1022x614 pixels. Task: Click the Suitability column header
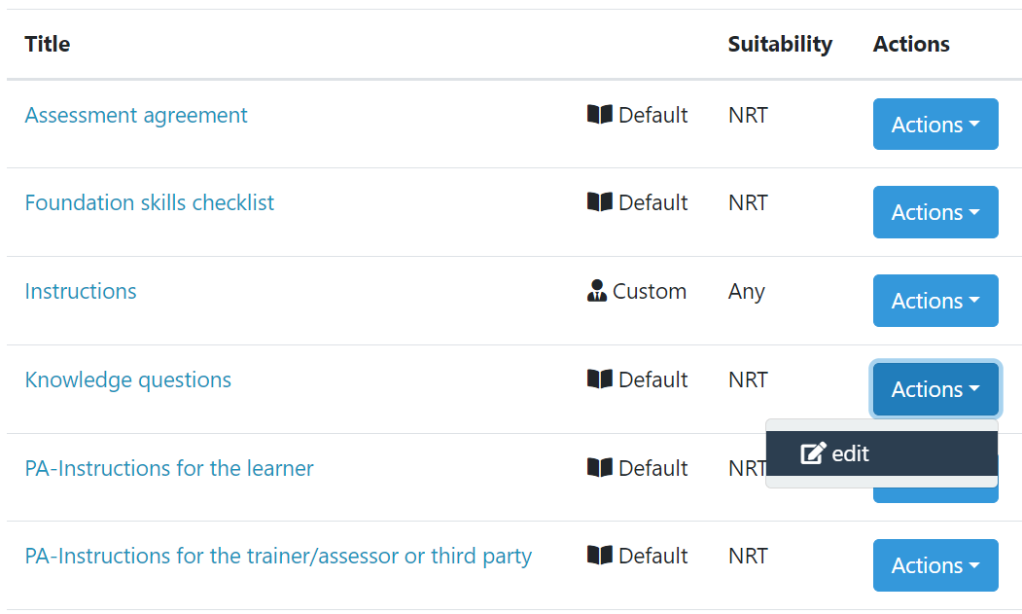780,44
